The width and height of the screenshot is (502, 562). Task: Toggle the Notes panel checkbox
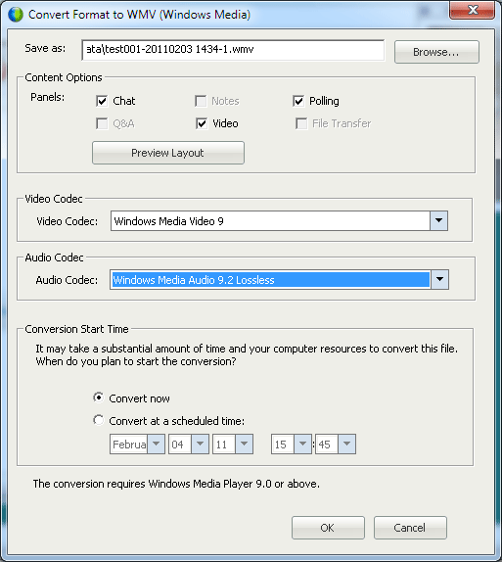click(201, 101)
